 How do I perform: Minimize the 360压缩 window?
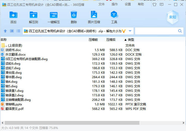click(170, 5)
